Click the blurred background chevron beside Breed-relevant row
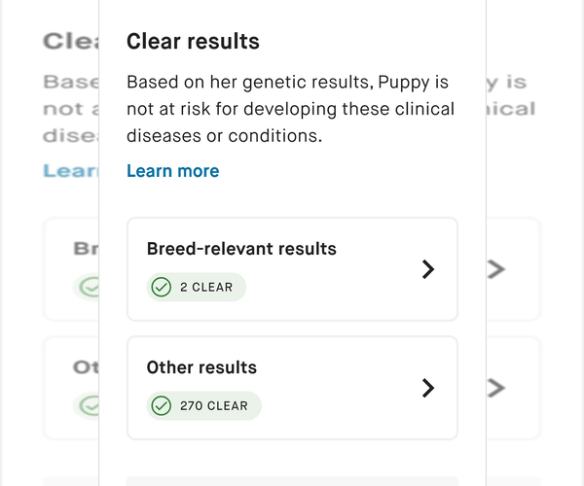Screen dimensions: 584x486 (496, 269)
